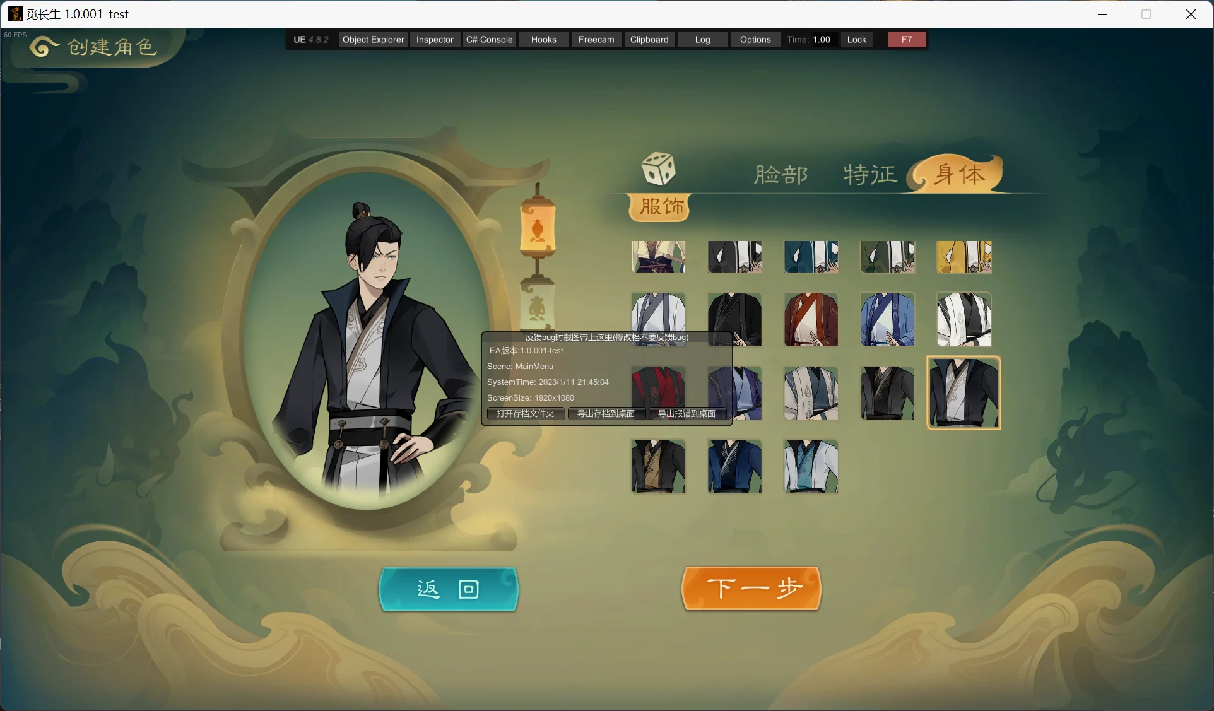Click 导出存档到桌面 export save button
Viewport: 1214px width, 711px height.
pyautogui.click(x=606, y=413)
